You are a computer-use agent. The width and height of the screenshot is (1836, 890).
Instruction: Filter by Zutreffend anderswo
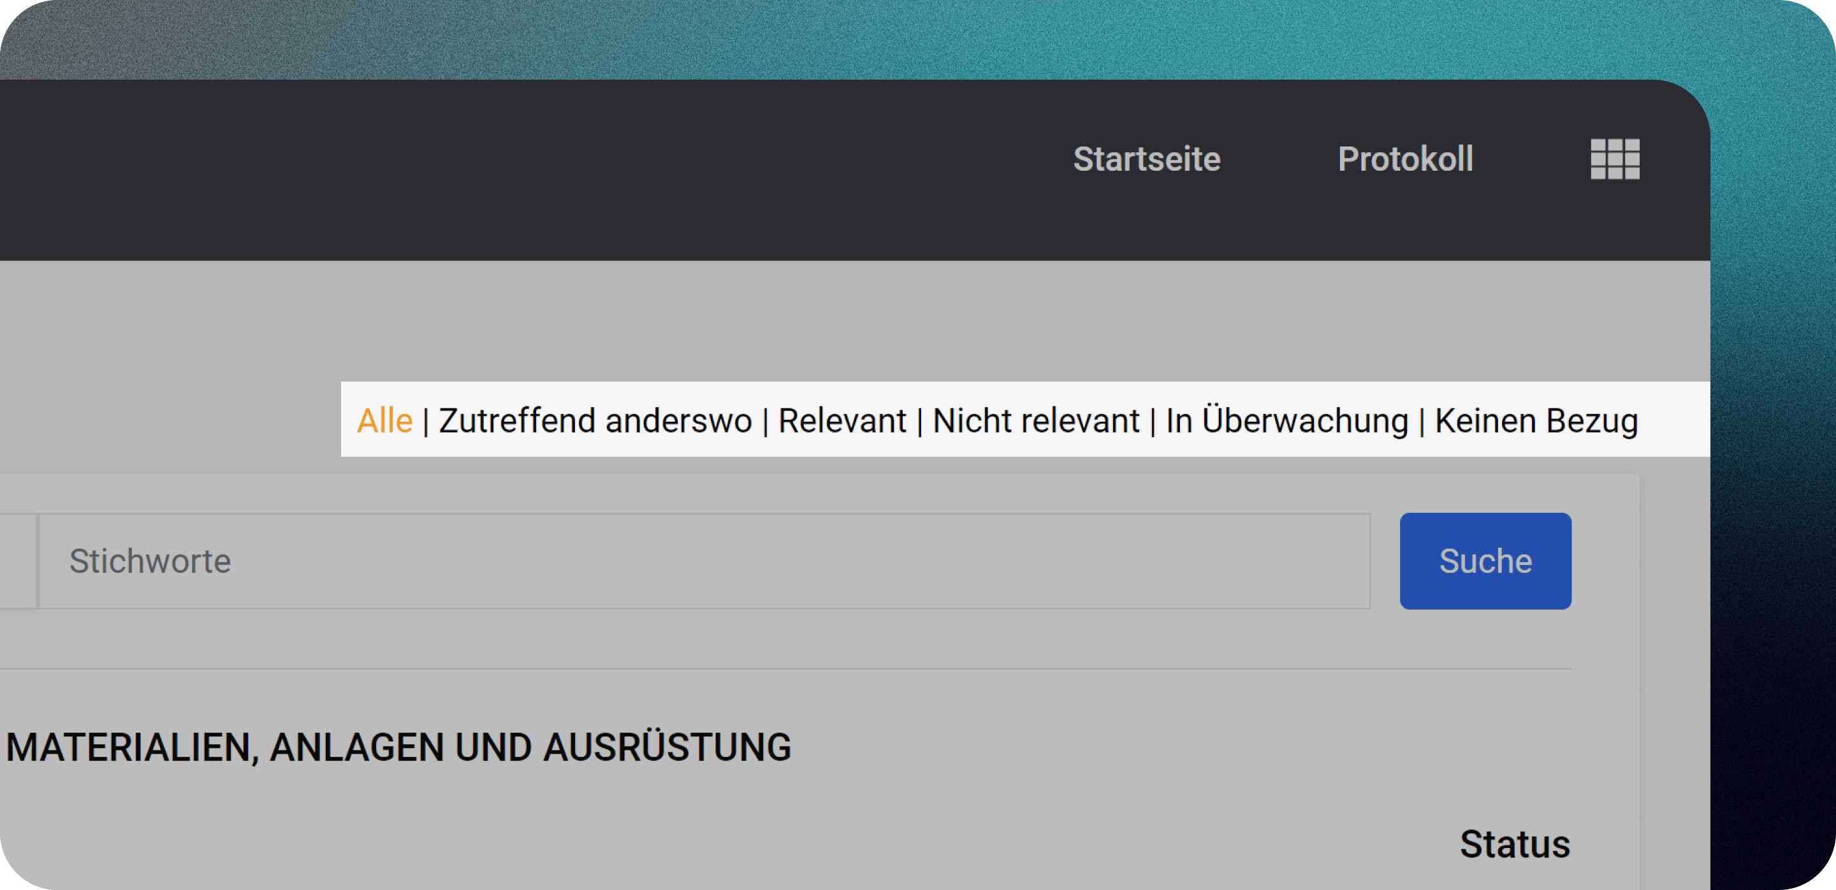595,420
